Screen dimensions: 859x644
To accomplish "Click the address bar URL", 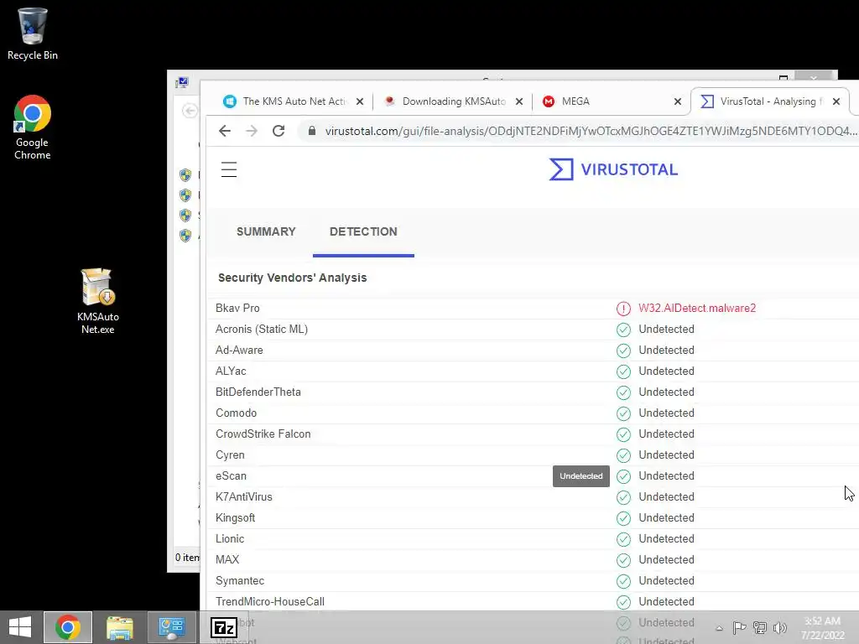I will click(591, 131).
